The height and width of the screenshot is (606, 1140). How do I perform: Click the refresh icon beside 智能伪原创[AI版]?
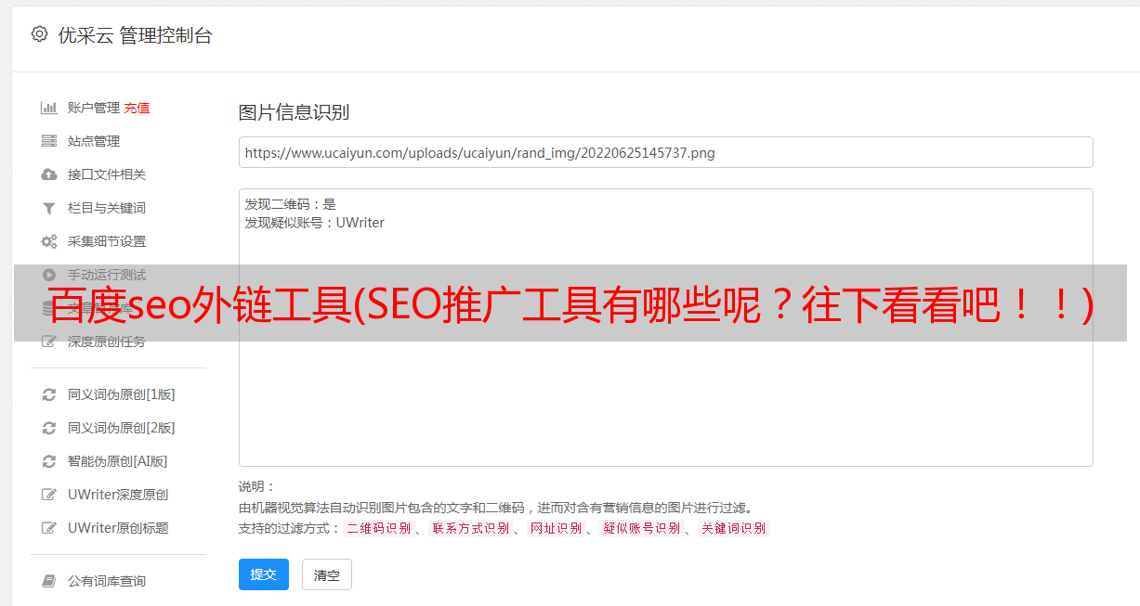[x=49, y=461]
